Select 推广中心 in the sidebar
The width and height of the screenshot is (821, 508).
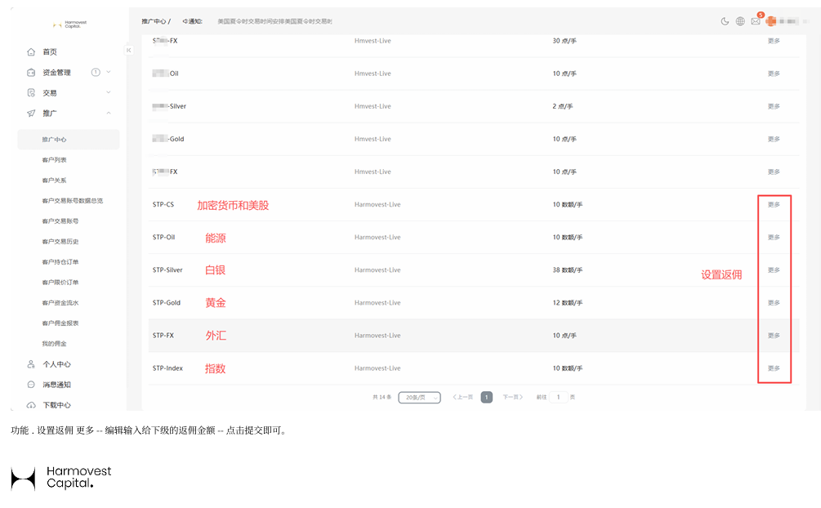pos(69,140)
